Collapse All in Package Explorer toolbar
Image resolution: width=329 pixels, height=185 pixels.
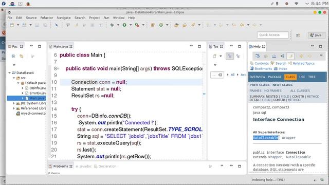13,56
